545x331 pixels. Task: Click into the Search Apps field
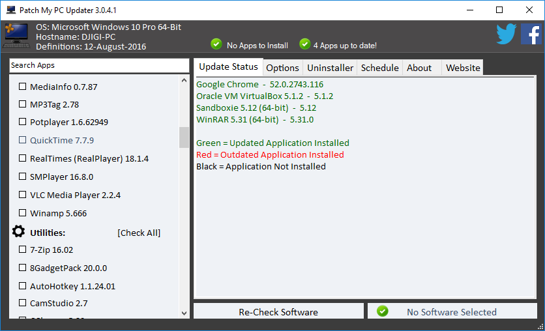pyautogui.click(x=99, y=65)
